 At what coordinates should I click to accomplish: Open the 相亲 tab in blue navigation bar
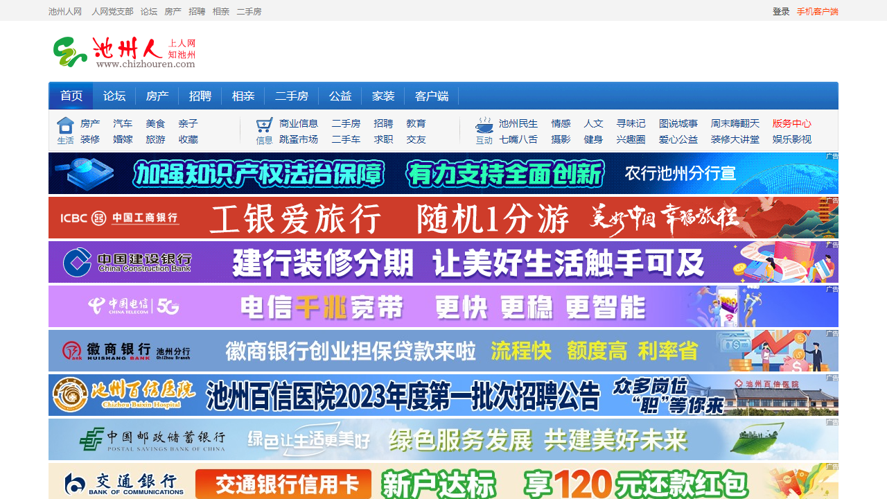pos(243,96)
